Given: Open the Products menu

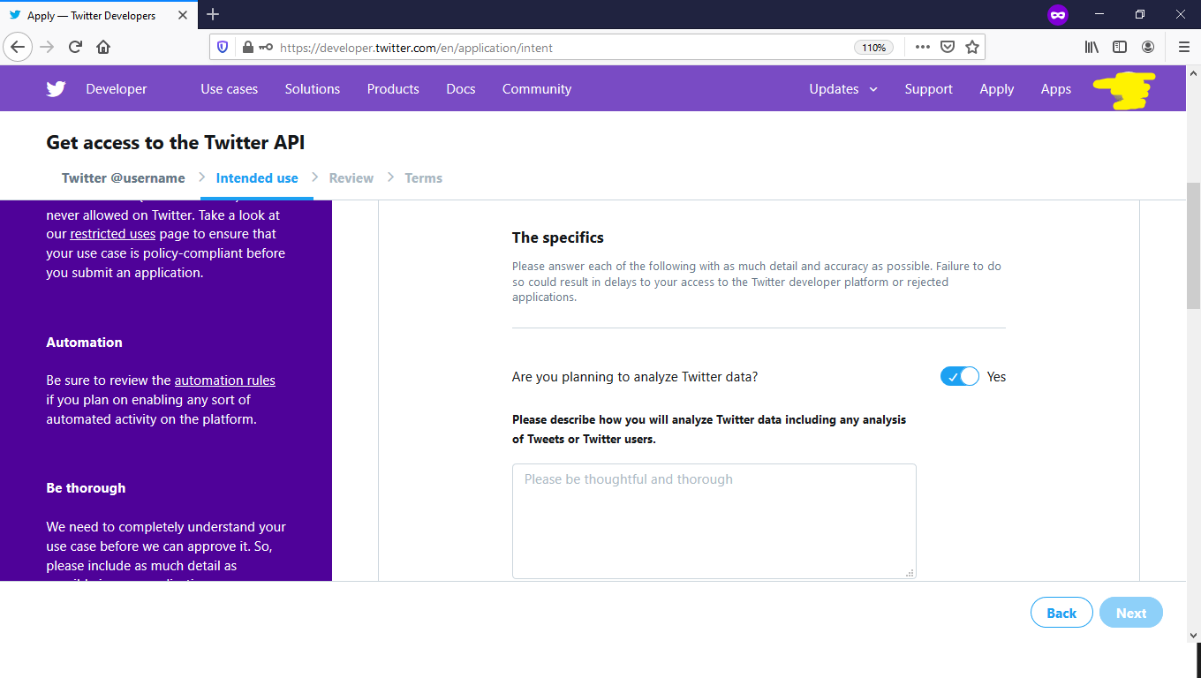Looking at the screenshot, I should [393, 89].
